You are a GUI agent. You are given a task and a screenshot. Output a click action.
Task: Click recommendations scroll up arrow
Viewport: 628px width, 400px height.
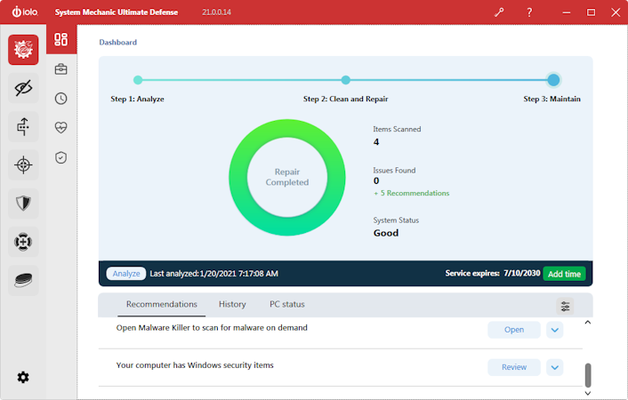tap(588, 323)
